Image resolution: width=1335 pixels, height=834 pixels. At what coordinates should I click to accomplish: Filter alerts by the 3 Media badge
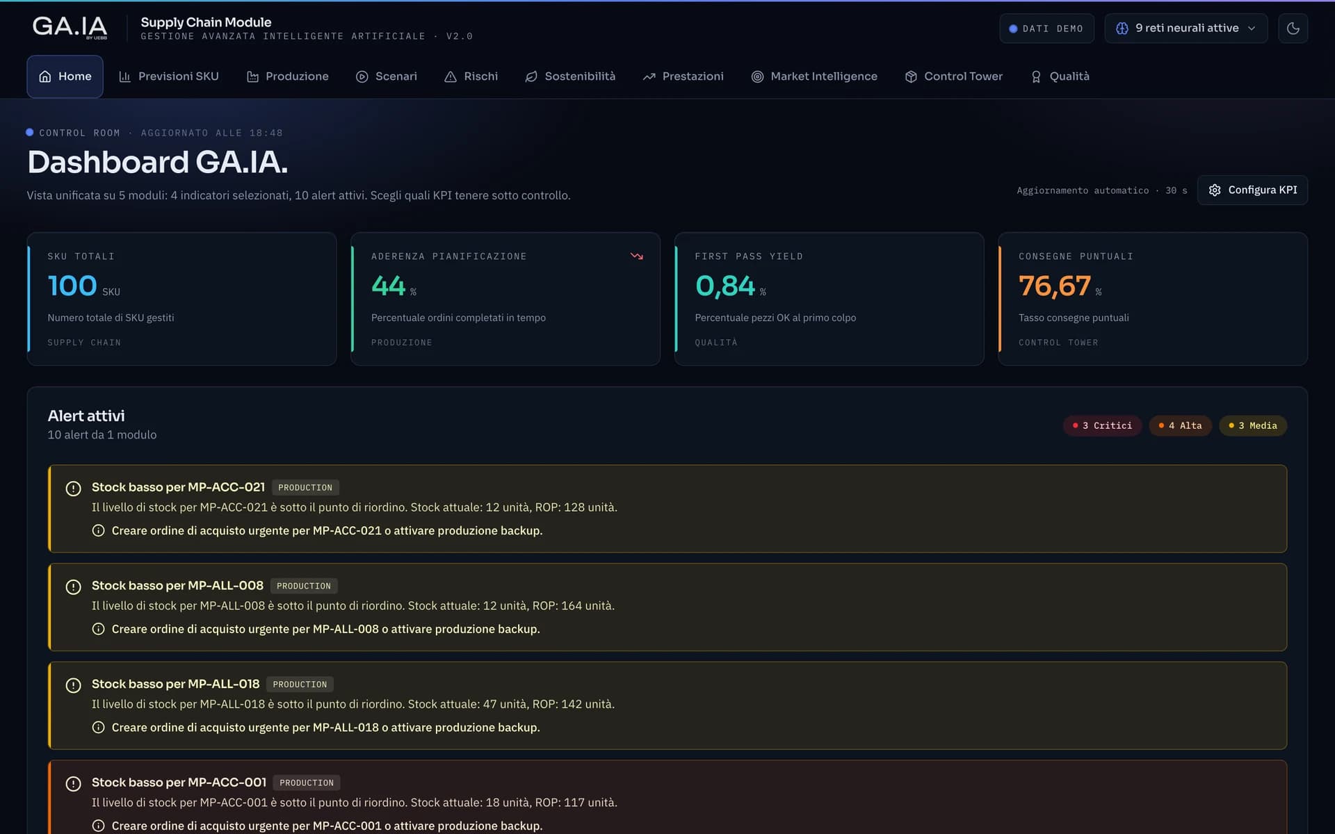[x=1253, y=425]
